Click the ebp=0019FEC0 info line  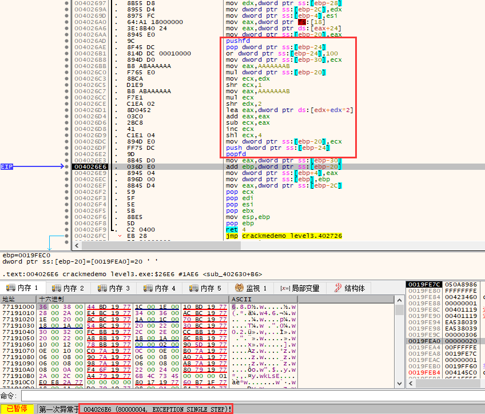[26, 256]
